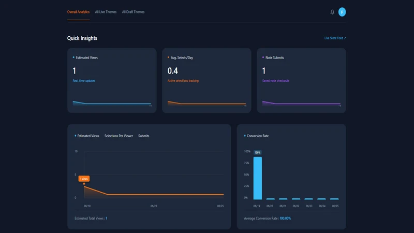
Task: Click the 0.4 Avg. Selects/Day value
Action: [173, 71]
